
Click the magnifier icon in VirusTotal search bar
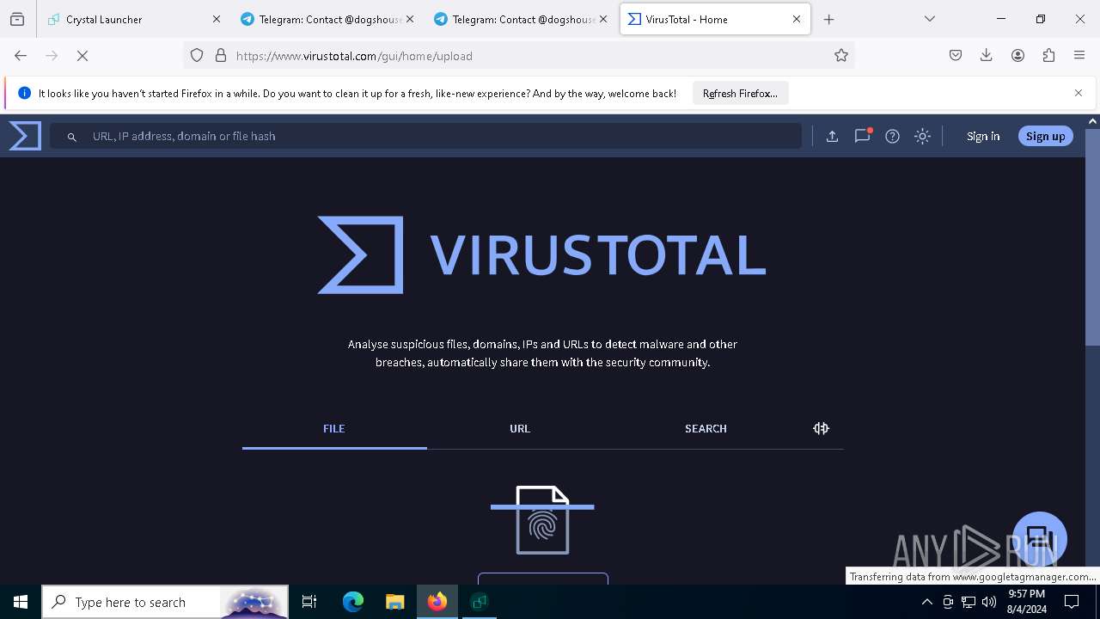pos(72,137)
